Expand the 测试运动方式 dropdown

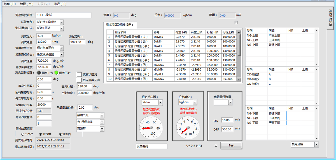(x=62, y=28)
